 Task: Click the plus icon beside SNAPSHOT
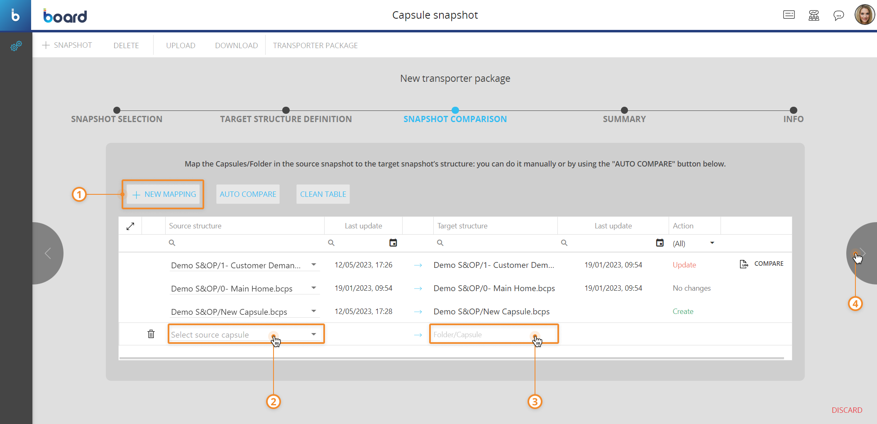coord(46,45)
